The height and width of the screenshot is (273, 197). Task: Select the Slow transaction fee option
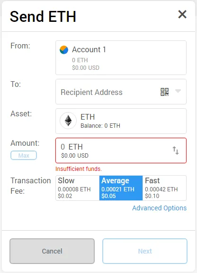point(78,188)
